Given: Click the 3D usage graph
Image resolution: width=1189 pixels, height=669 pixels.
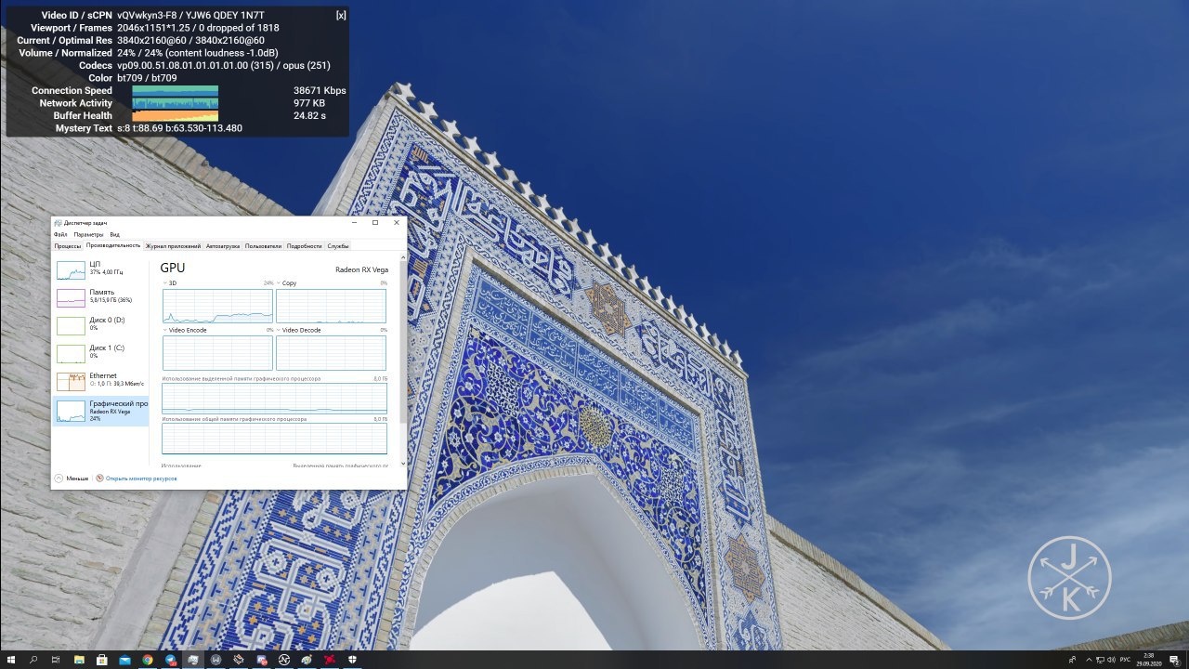Looking at the screenshot, I should [217, 306].
